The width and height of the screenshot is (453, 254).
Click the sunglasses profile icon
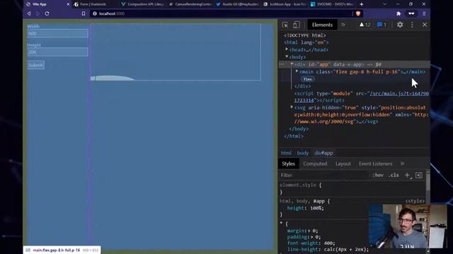click(x=411, y=13)
